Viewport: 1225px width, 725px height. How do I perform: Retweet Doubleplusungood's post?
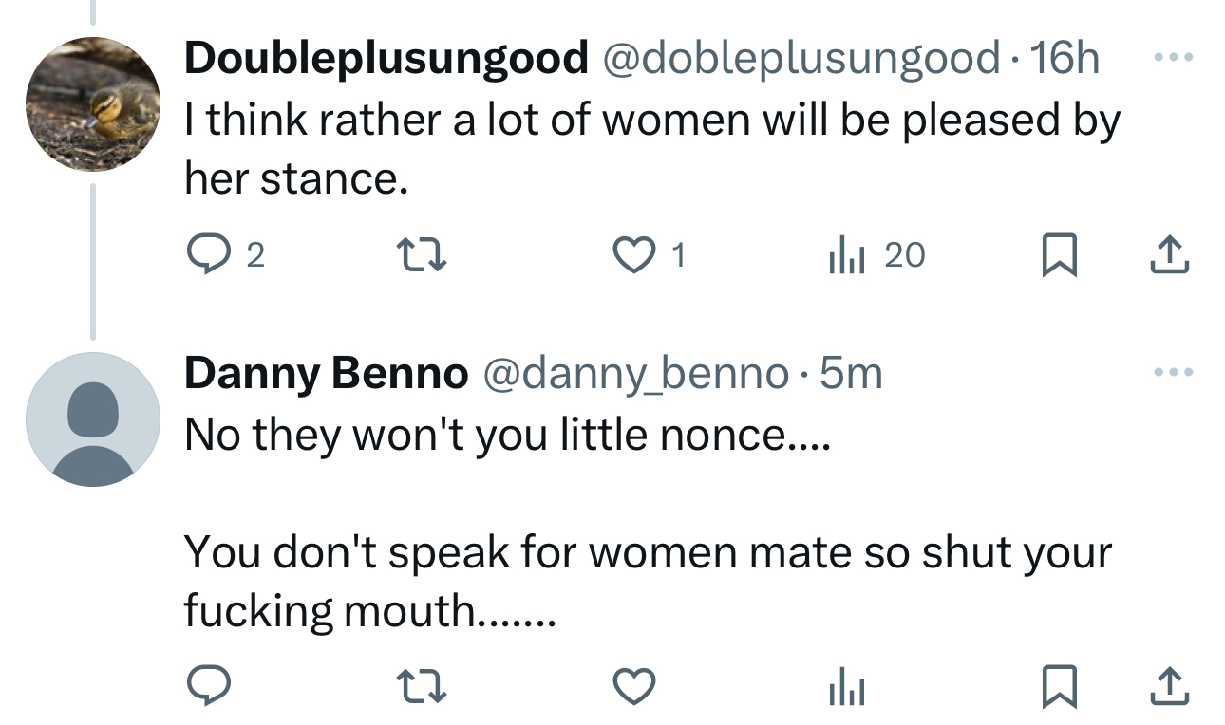point(420,254)
